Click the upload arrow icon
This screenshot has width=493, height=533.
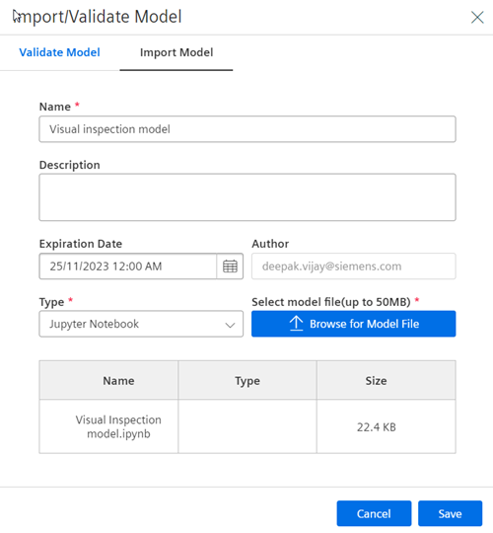296,324
